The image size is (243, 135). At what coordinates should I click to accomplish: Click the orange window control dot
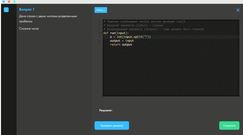click(x=9, y=1)
